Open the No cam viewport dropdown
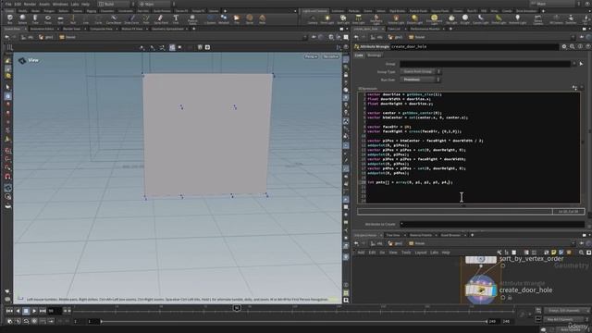 coord(331,56)
